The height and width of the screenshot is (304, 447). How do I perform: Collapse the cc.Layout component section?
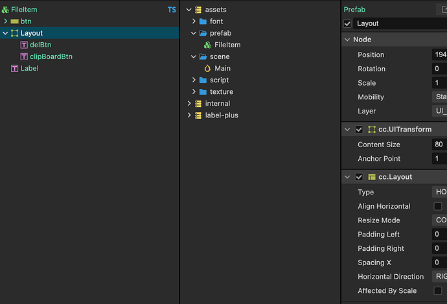[x=347, y=177]
